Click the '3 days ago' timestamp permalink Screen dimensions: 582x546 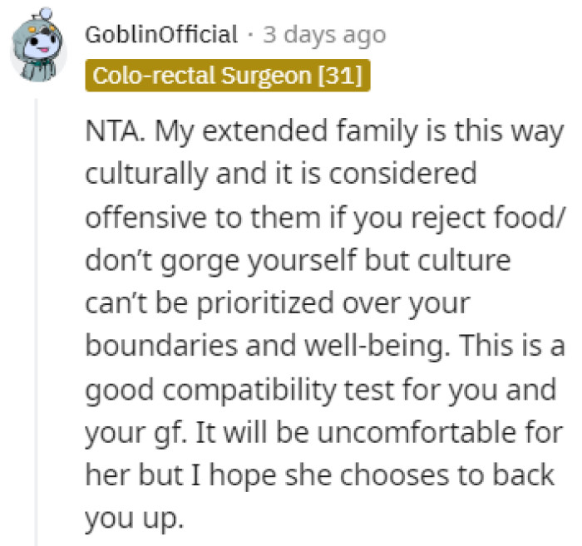(x=324, y=35)
